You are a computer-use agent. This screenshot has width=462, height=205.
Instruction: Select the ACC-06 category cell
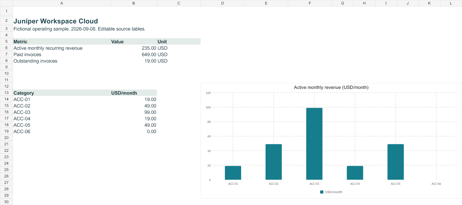(x=62, y=132)
